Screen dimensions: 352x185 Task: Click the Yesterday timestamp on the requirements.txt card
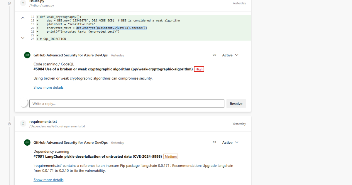239,124
